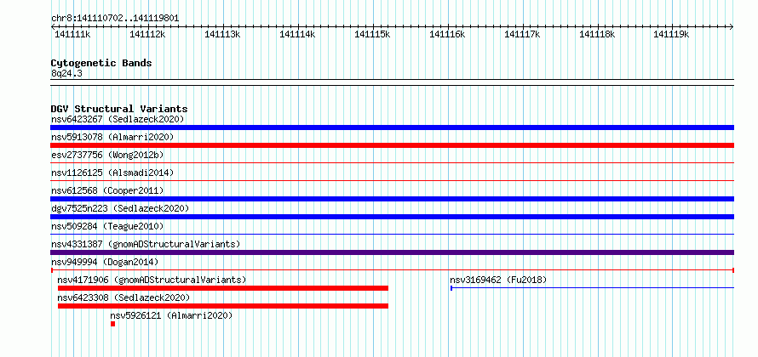Click nsv4171906 (gnomADStructuralVariants) label
Screen dimensions: 758x357
pos(152,280)
